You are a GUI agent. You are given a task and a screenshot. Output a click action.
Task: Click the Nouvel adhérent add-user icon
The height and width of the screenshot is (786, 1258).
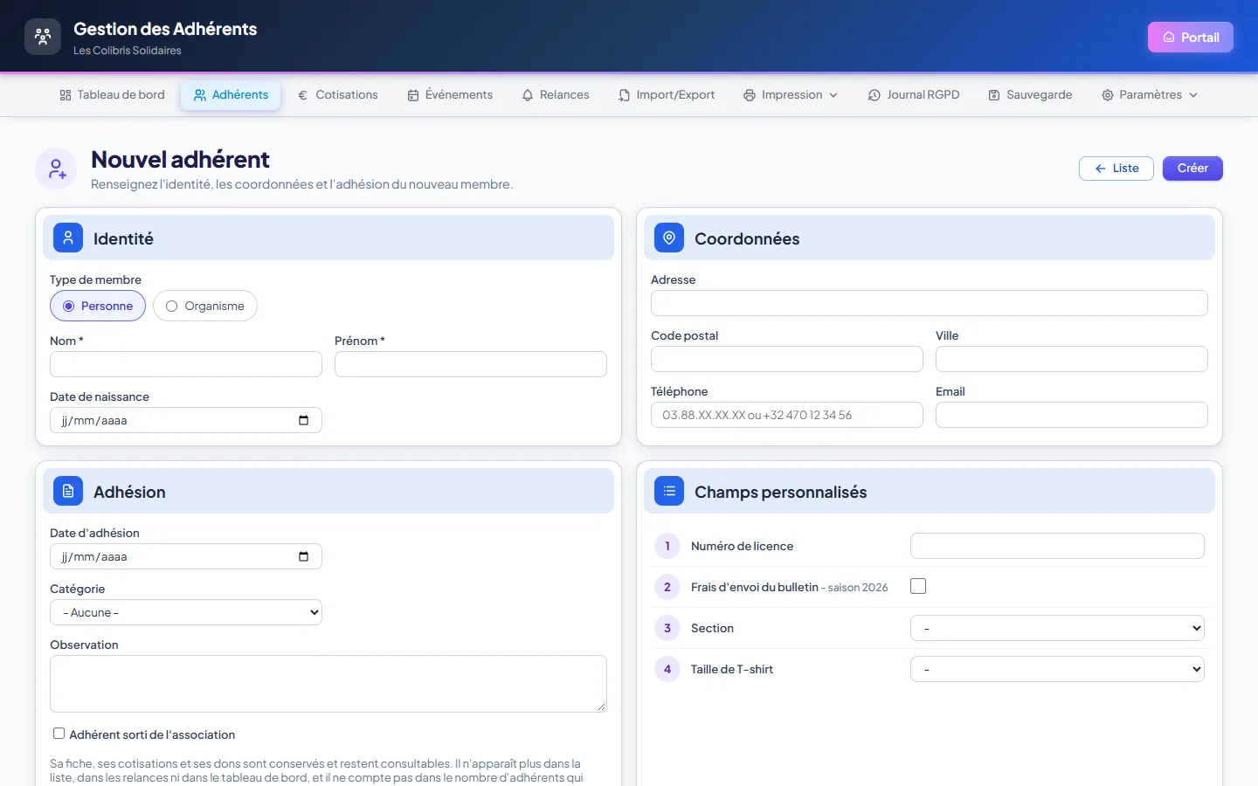(x=57, y=169)
